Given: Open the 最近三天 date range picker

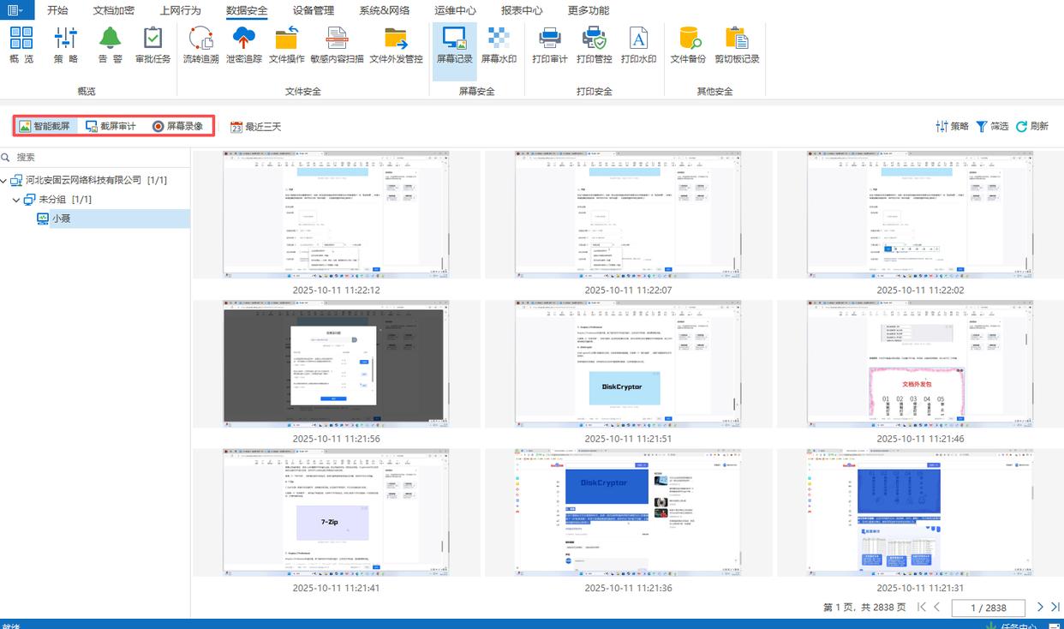Looking at the screenshot, I should click(255, 127).
